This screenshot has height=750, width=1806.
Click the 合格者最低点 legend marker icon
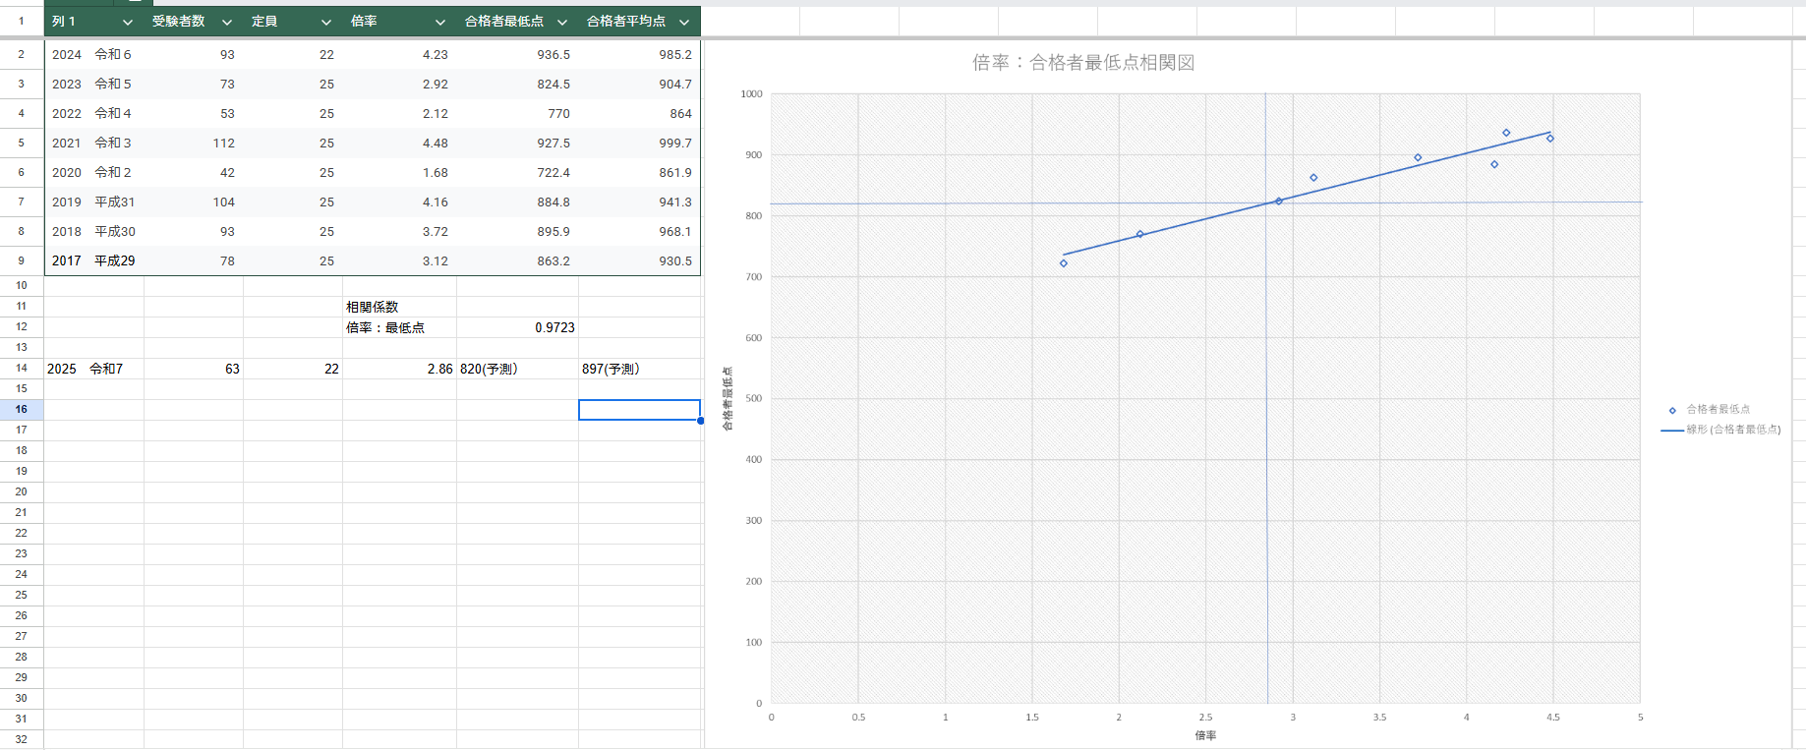click(1672, 410)
